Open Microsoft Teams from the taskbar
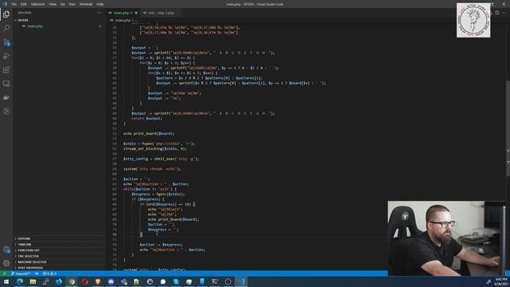 click(x=124, y=281)
